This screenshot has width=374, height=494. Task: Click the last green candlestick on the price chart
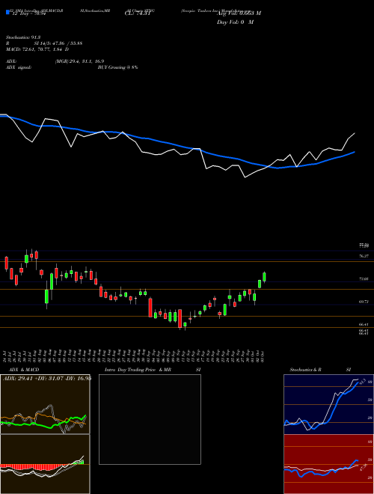coord(265,277)
